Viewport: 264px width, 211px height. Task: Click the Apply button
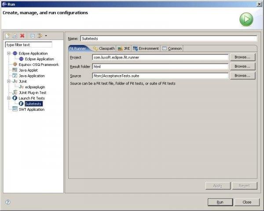[218, 186]
